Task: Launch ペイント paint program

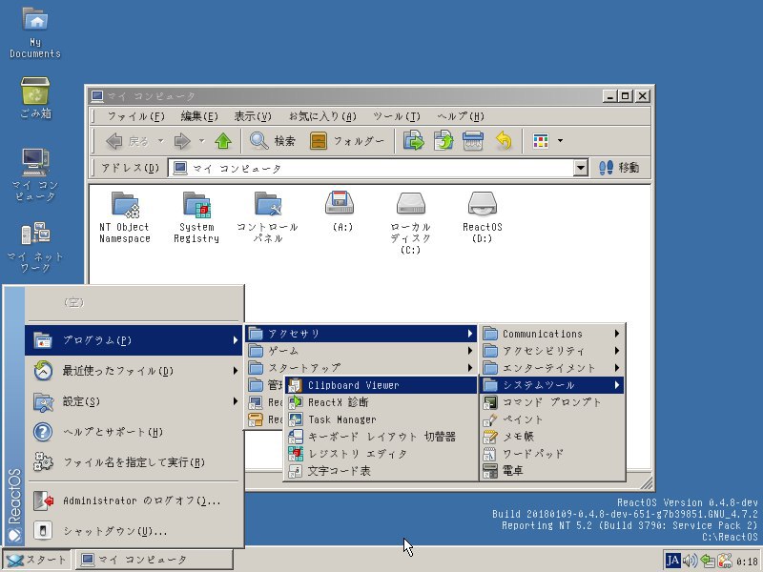Action: (x=552, y=419)
